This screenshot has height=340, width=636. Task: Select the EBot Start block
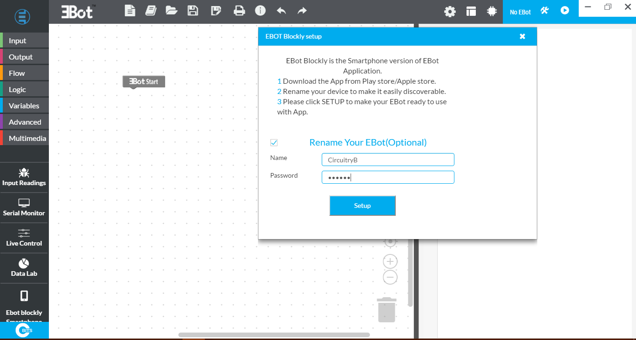(x=144, y=81)
